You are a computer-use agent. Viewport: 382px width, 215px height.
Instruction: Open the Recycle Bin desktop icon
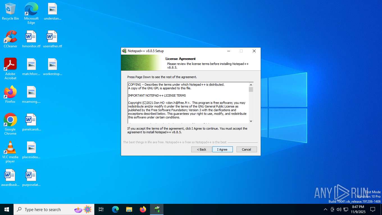[x=10, y=12]
